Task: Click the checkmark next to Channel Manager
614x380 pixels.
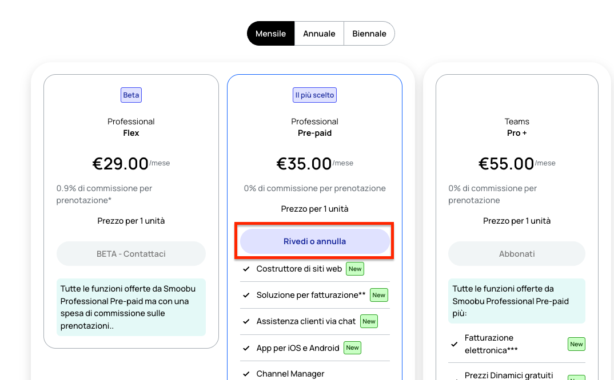Action: point(246,374)
